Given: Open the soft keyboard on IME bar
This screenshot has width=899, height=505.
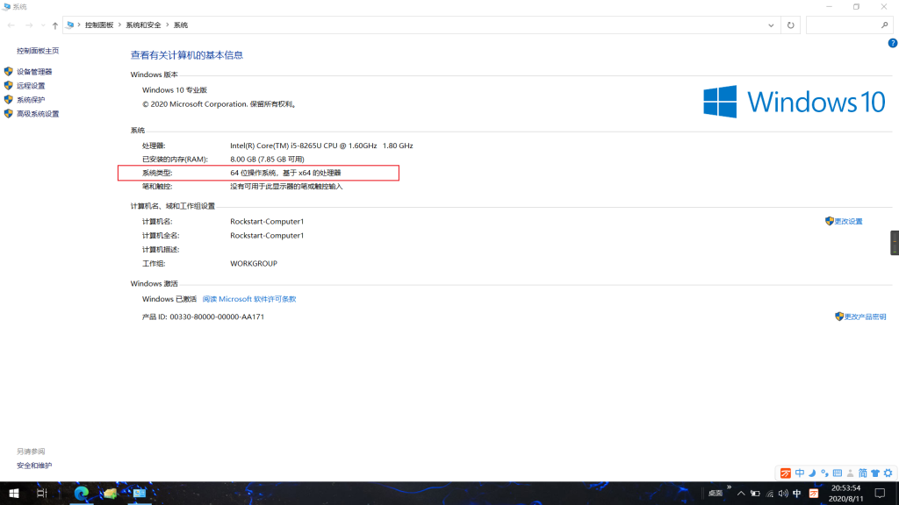Looking at the screenshot, I should coord(838,473).
